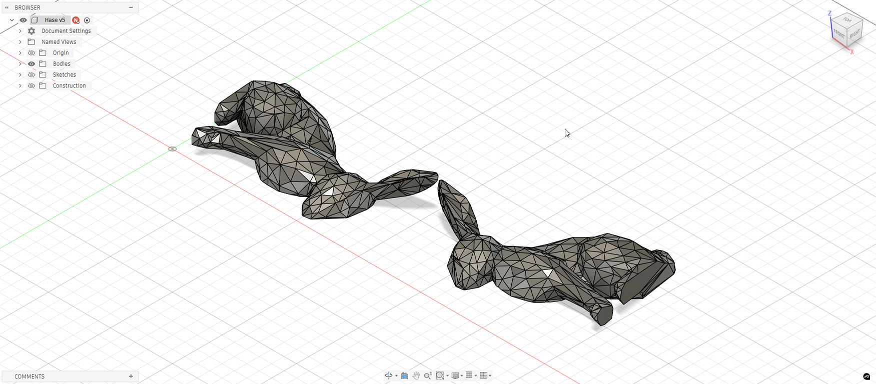The image size is (876, 384).
Task: Expand the Sketches folder
Action: [20, 75]
